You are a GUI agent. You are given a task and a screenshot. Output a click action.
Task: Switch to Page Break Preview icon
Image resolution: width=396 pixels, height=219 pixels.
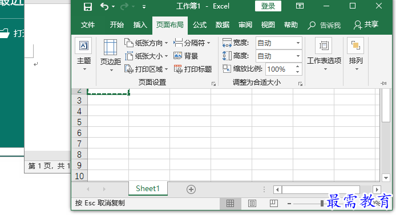click(x=273, y=204)
